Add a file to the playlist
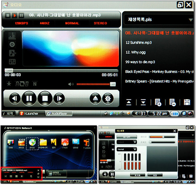This screenshot has height=185, width=196. click(158, 102)
